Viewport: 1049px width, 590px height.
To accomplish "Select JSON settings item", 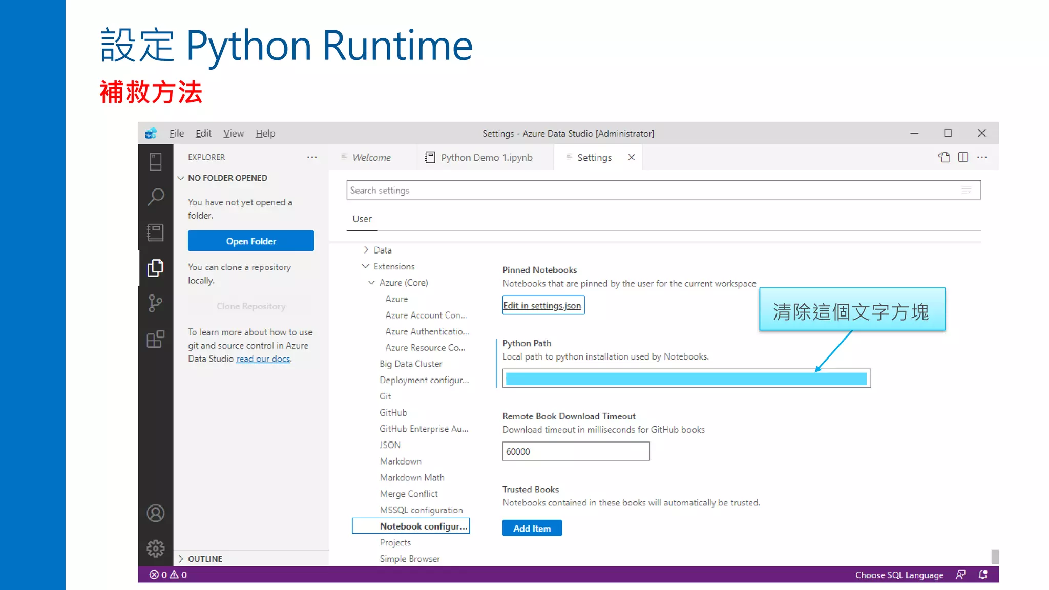I will 390,445.
